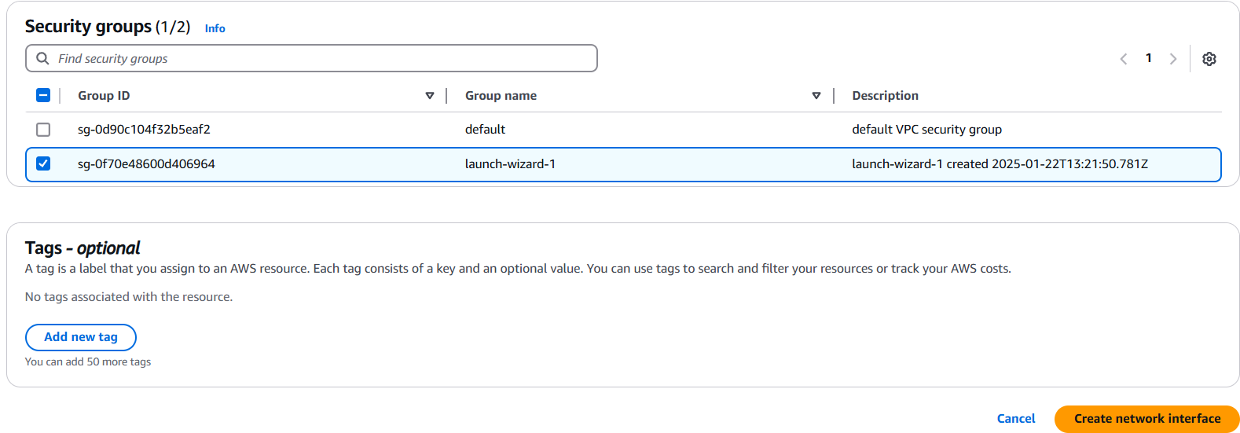
Task: Select group ID sg-0f70e48600d406964
Action: pos(146,164)
